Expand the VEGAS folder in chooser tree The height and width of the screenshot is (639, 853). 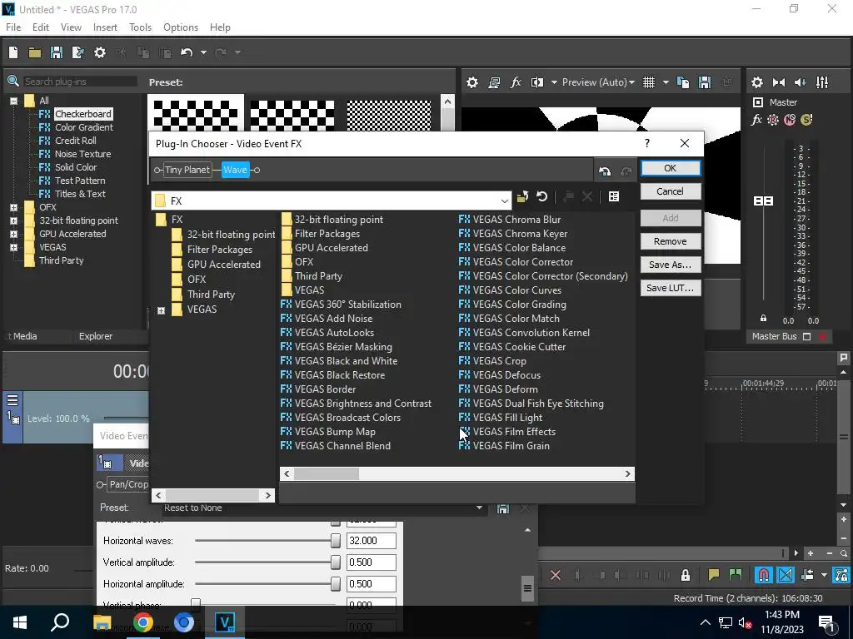[161, 311]
